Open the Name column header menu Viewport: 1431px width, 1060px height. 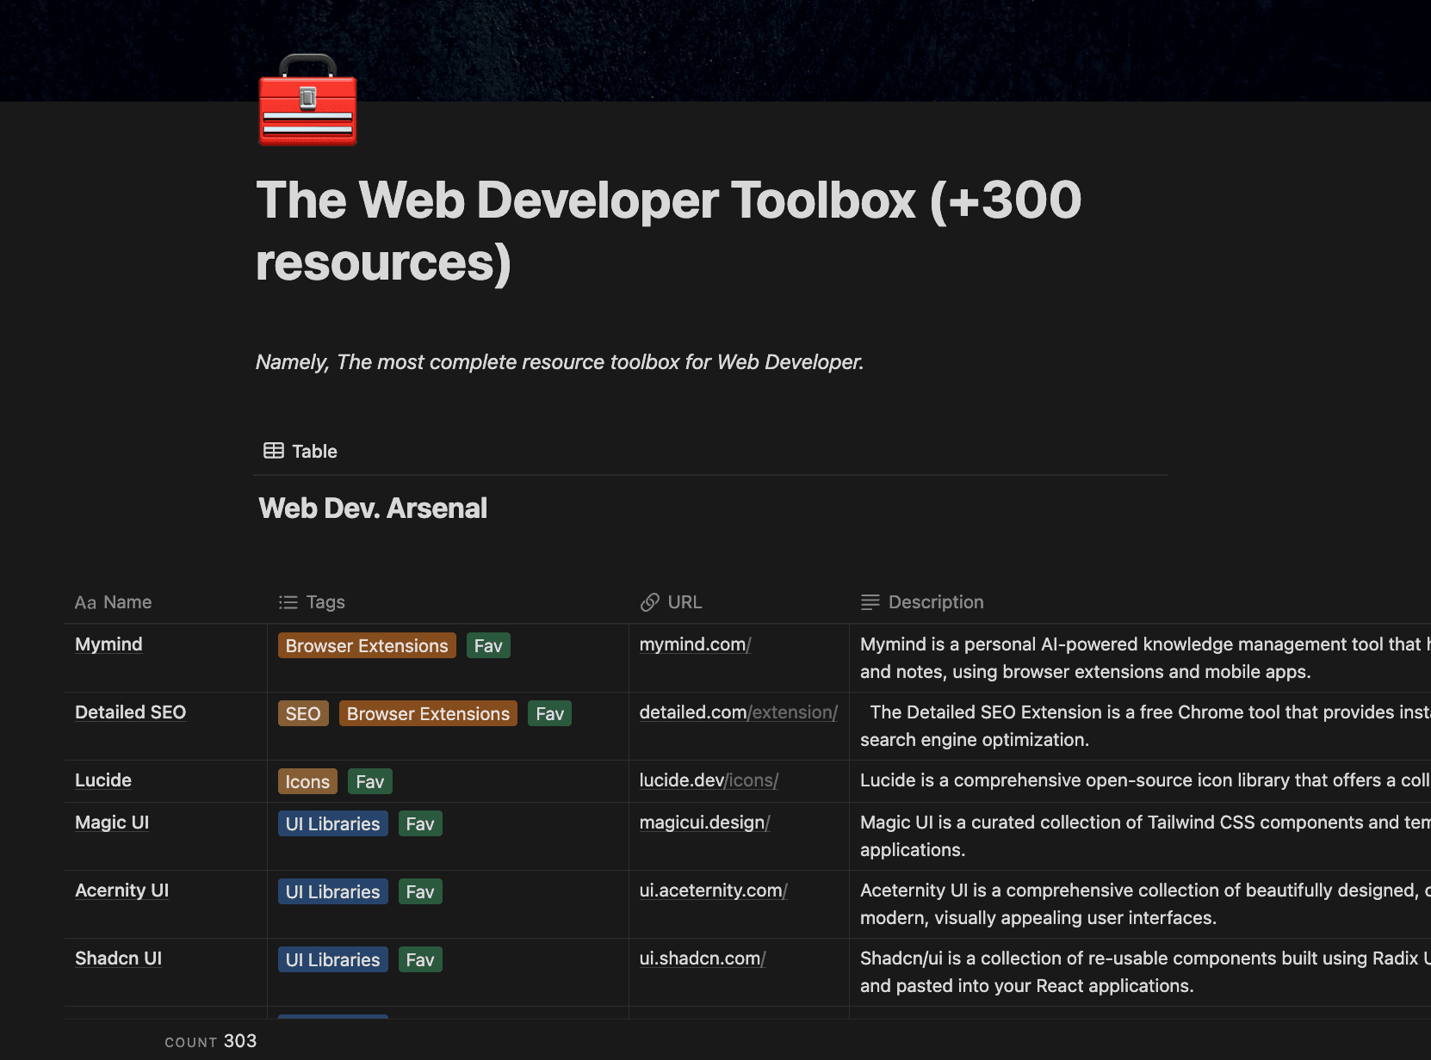pyautogui.click(x=127, y=602)
